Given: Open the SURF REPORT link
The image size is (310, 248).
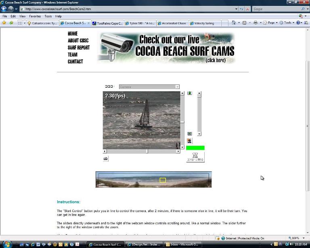Looking at the screenshot, I should (79, 48).
